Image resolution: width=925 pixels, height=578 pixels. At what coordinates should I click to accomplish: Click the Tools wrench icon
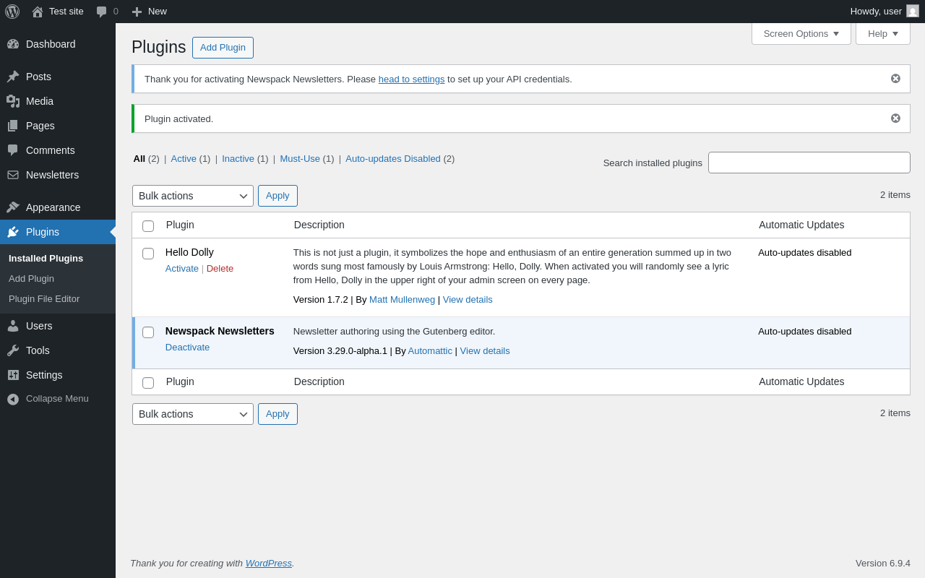(x=13, y=350)
